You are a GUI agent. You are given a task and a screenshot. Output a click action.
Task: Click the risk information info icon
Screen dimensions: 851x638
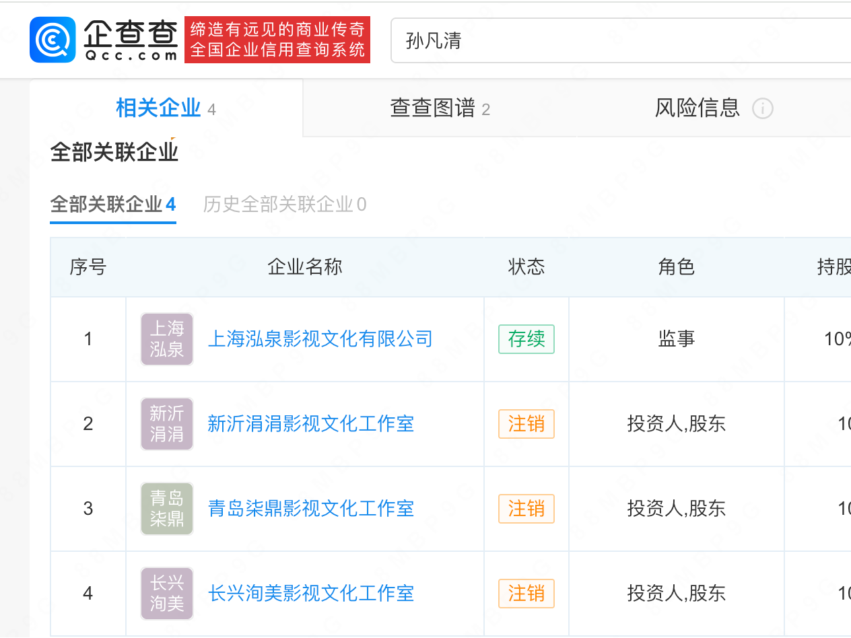coord(763,108)
